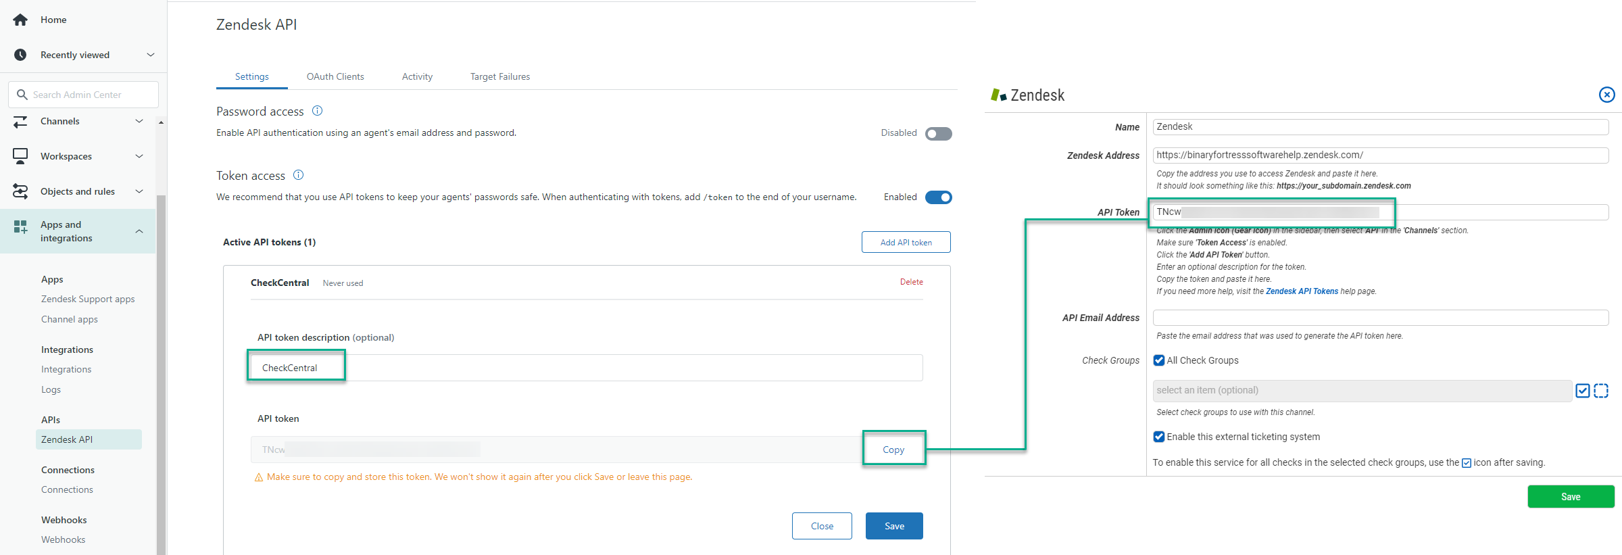The image size is (1622, 555).
Task: Open the Zendesk API Tokens help link
Action: coord(1302,291)
